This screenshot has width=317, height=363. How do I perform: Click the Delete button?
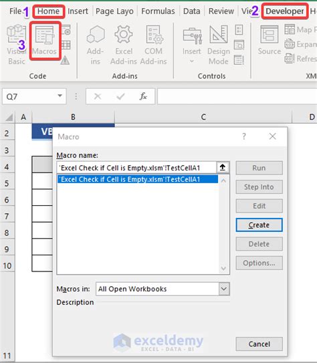click(x=259, y=244)
